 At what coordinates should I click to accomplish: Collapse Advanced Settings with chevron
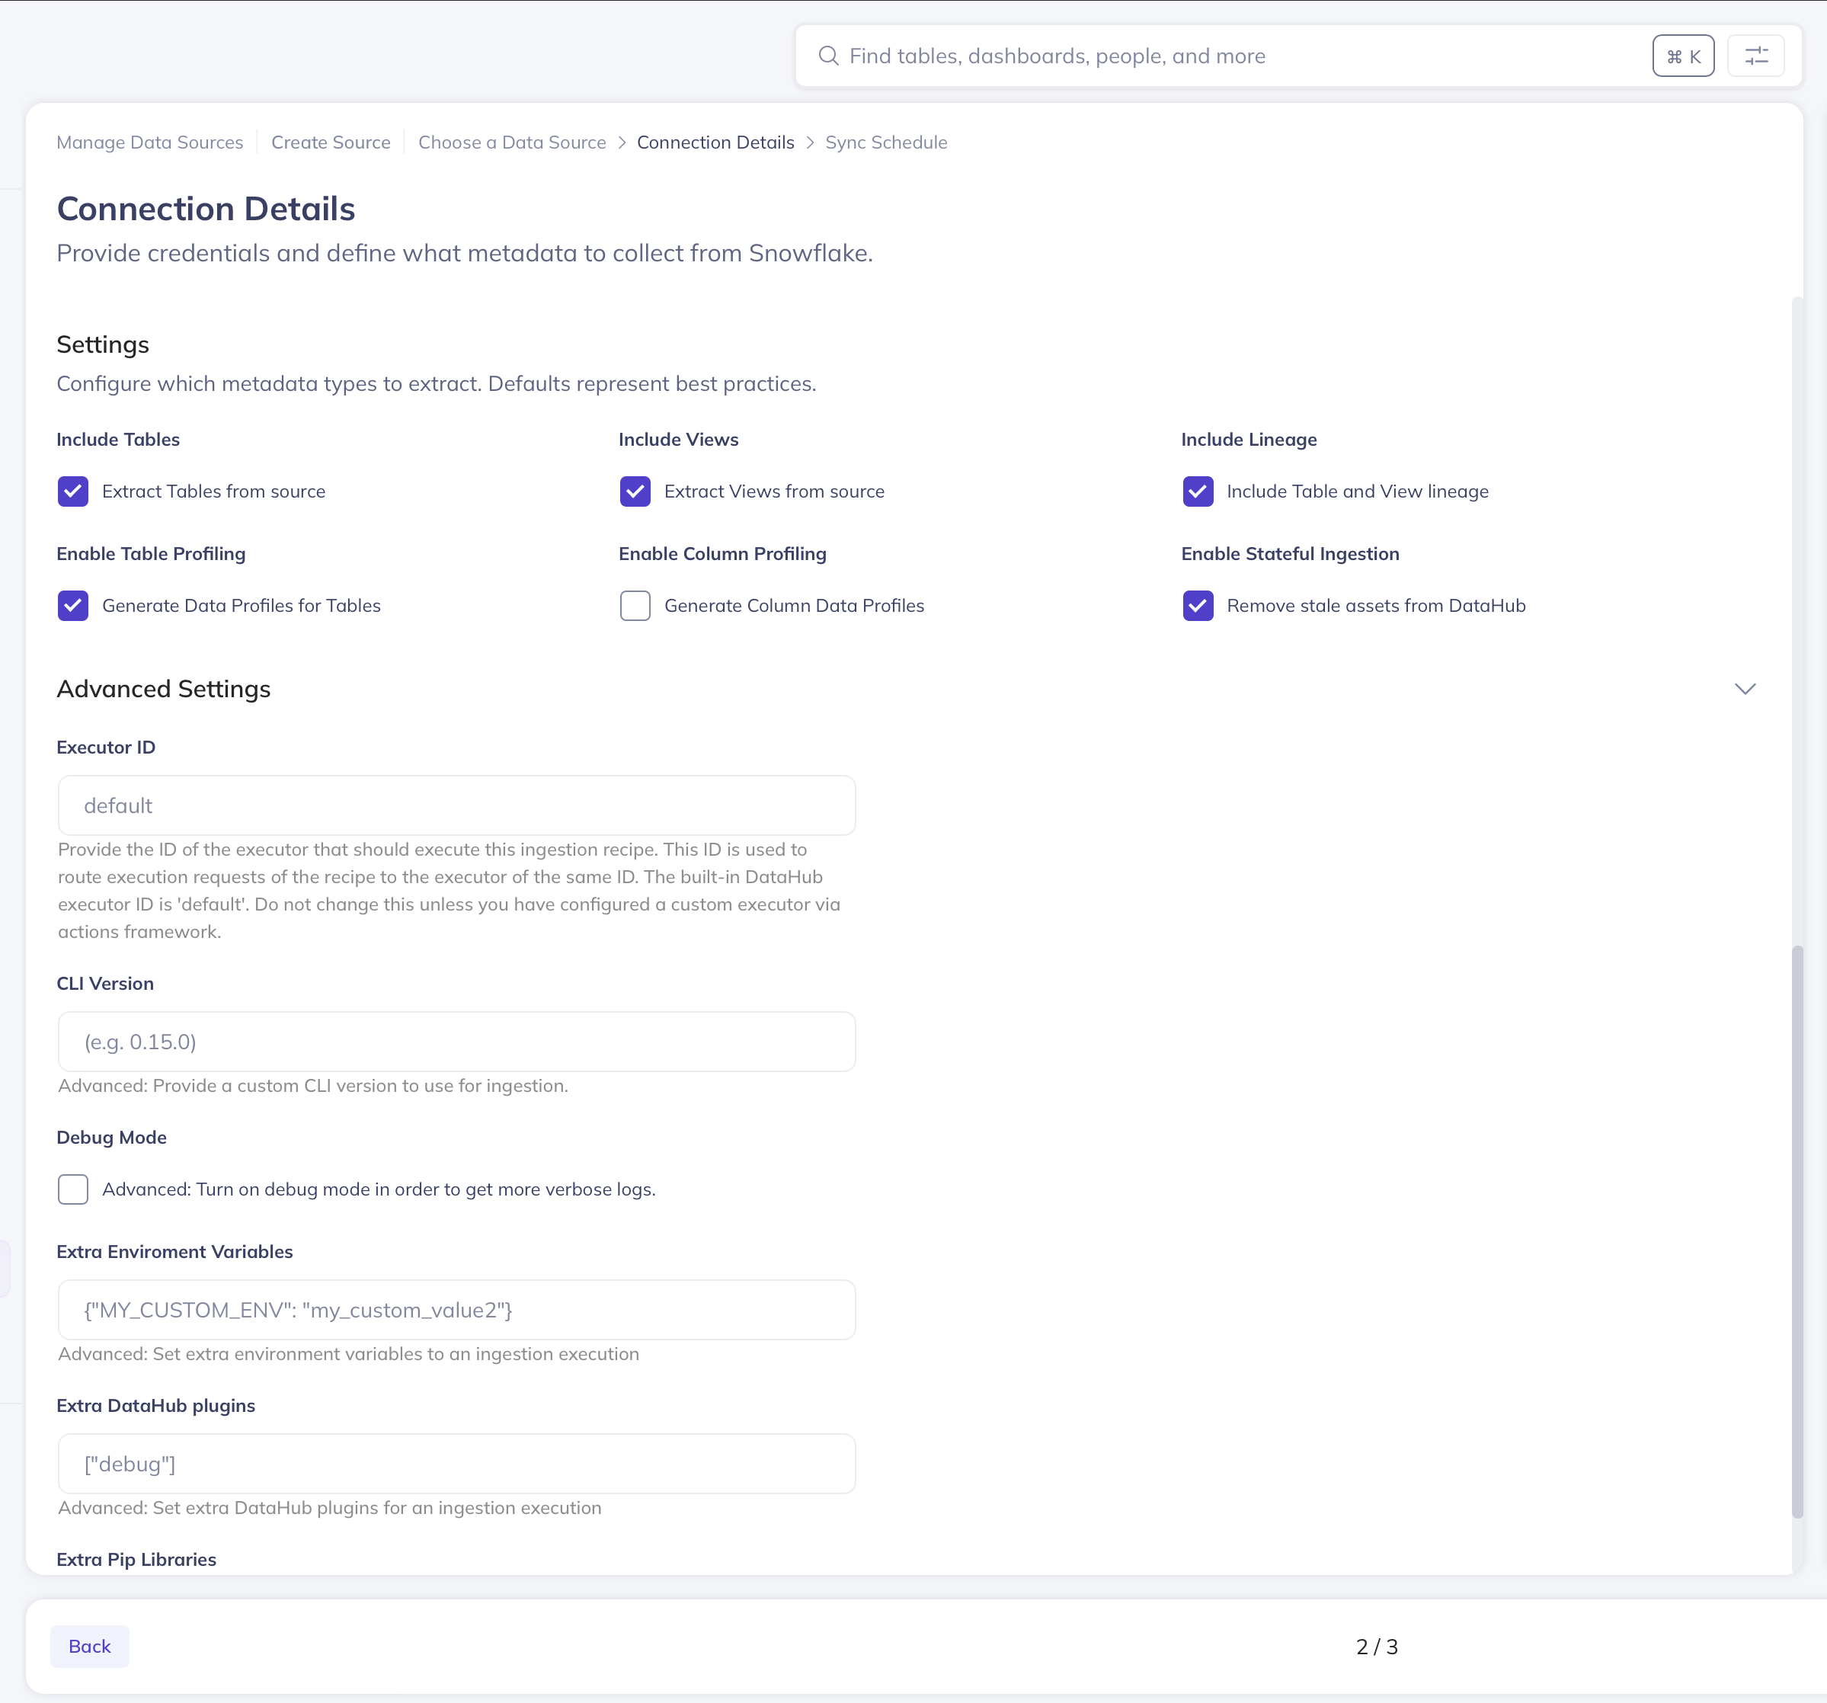1744,690
